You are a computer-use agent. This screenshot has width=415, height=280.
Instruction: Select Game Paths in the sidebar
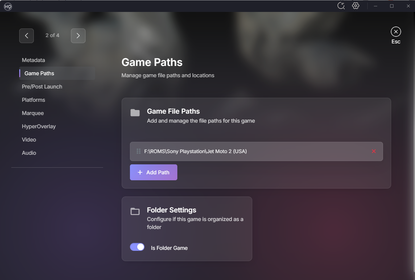39,74
